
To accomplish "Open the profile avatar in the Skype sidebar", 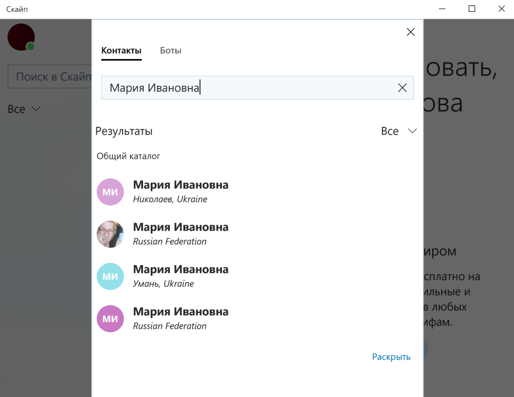I will (x=21, y=37).
